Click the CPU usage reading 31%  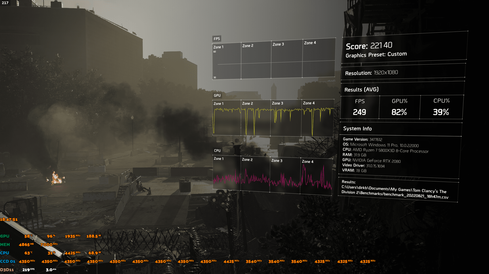52,253
